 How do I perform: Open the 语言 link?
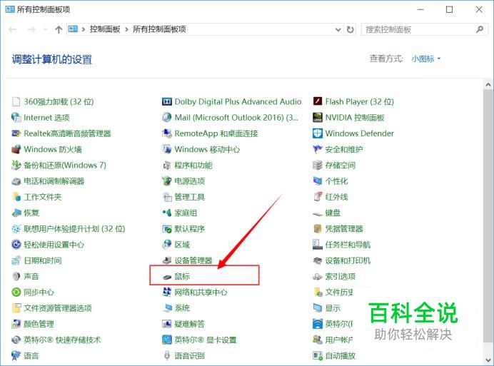click(x=31, y=356)
